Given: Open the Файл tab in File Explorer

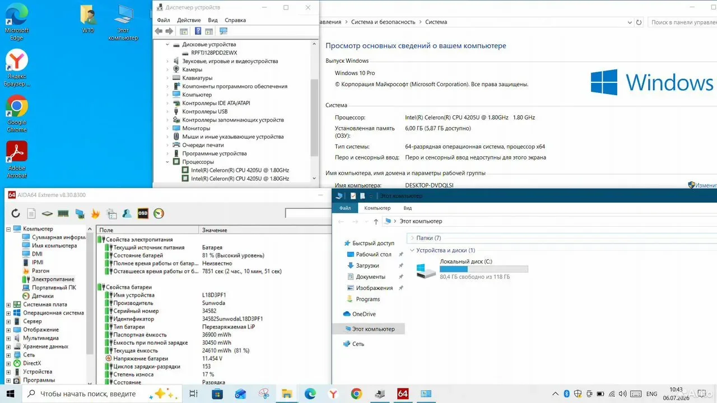Looking at the screenshot, I should [x=345, y=208].
